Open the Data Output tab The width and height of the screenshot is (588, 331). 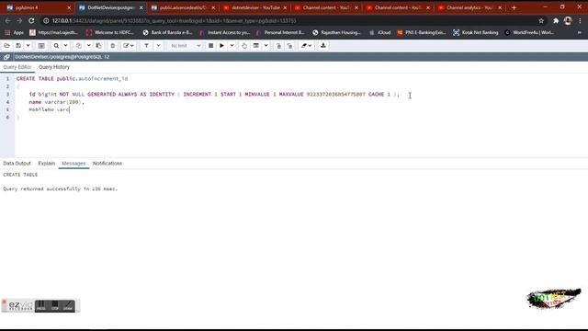[17, 164]
